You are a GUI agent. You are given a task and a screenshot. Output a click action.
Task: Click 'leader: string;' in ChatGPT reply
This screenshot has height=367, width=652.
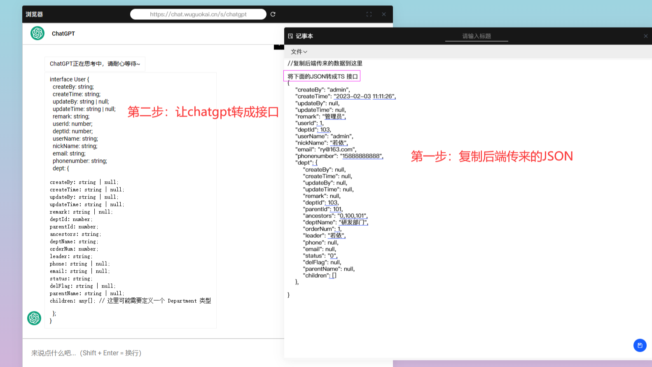point(71,256)
